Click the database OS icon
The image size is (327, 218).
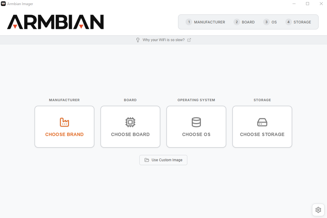click(x=196, y=122)
